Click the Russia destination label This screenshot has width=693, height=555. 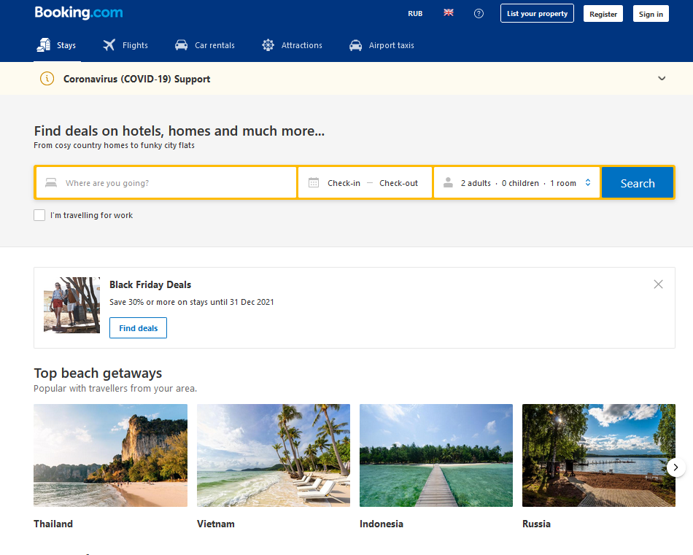[537, 524]
